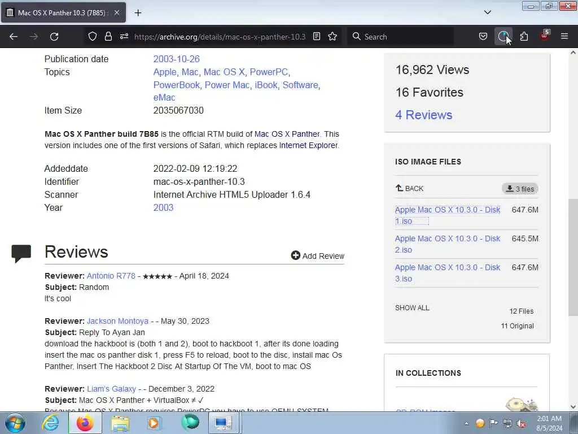The image size is (578, 434).
Task: Open the Windows Start menu
Action: [x=15, y=423]
